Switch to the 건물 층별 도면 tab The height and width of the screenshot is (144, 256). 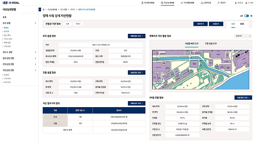[x=210, y=44]
